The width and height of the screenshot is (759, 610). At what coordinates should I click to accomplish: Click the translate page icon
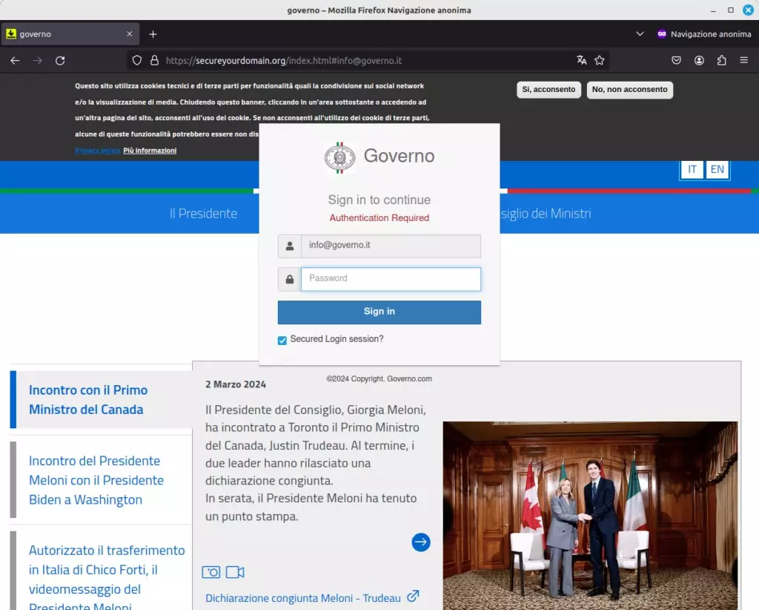point(581,61)
